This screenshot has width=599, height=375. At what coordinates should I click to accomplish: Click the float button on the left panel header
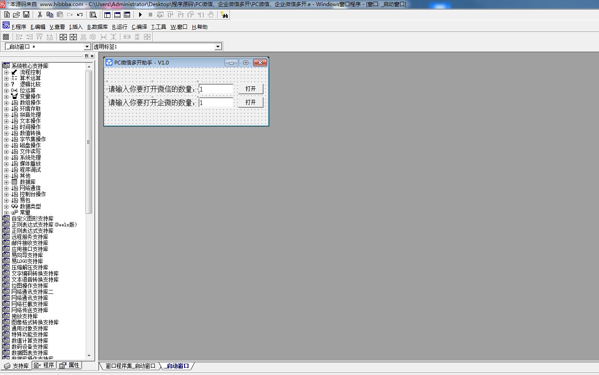[x=86, y=56]
